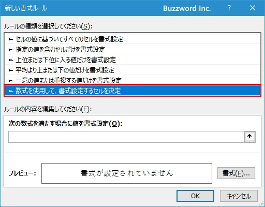
Task: Click the collapse dialog arrow icon in formula field
Action: coord(249,137)
